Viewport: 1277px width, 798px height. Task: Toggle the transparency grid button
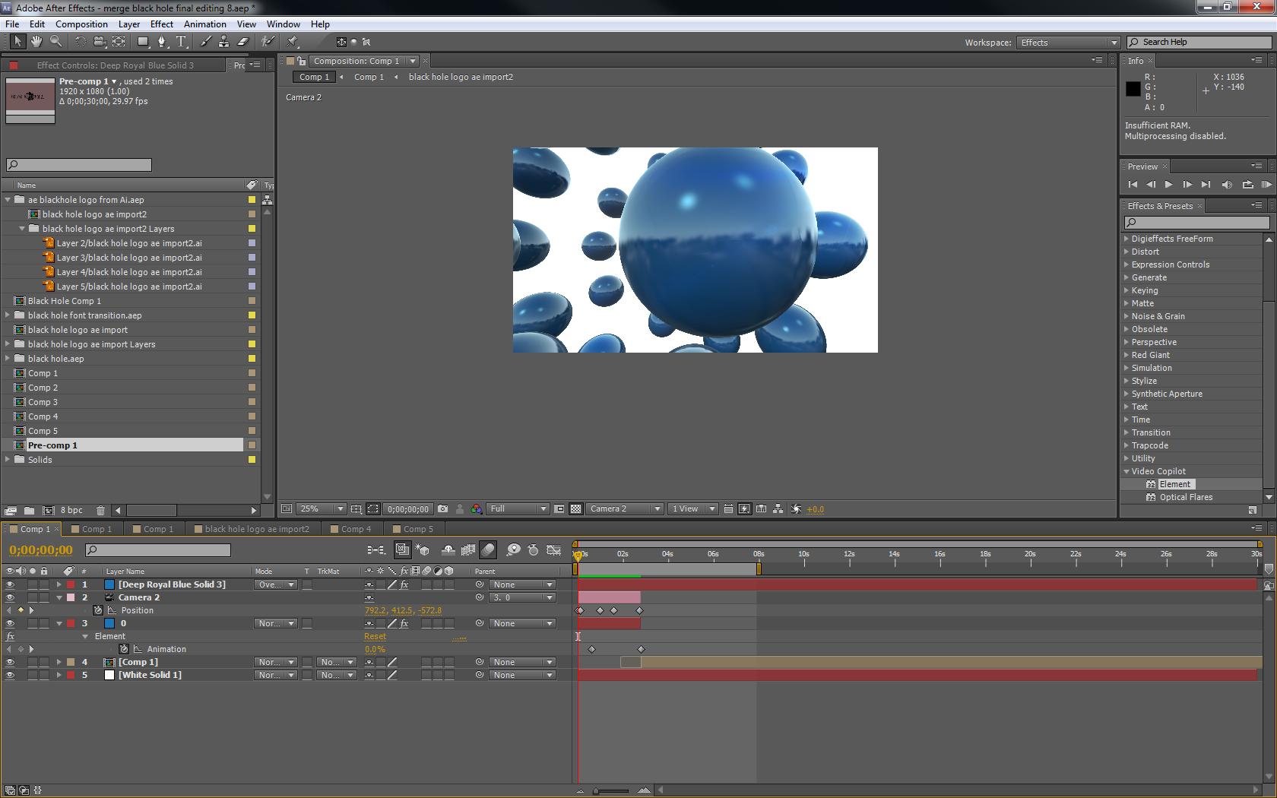click(x=576, y=509)
